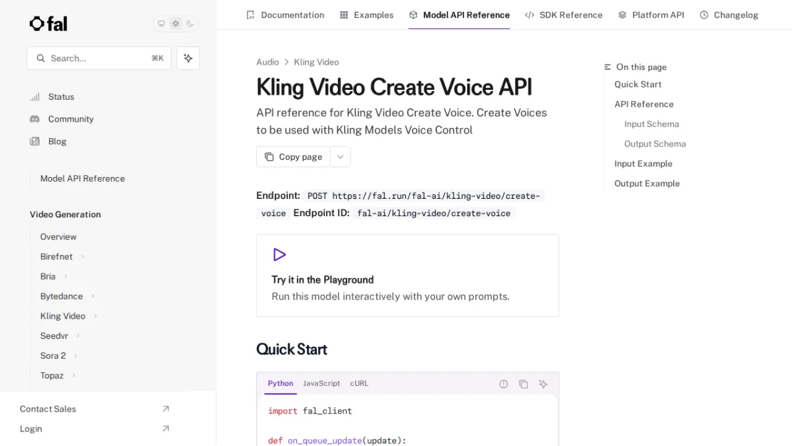Switch to the Documentation tab

point(285,15)
